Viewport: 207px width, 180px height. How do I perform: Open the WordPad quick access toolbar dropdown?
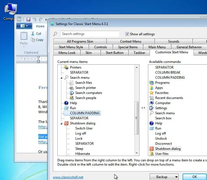pyautogui.click(x=46, y=19)
